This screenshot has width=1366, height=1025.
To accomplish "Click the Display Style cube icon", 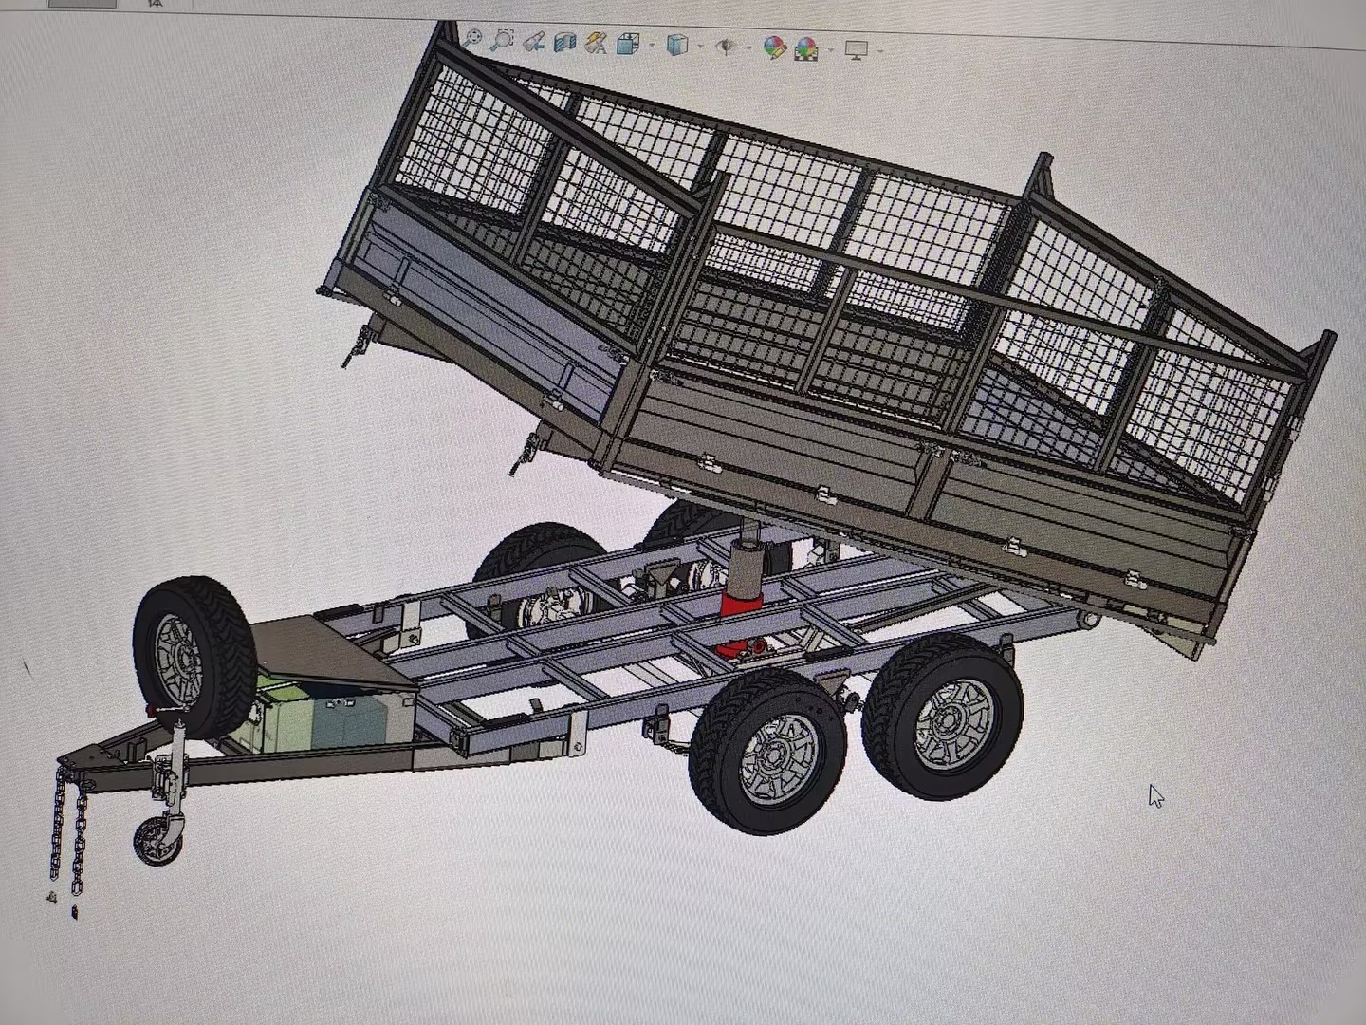I will (677, 45).
